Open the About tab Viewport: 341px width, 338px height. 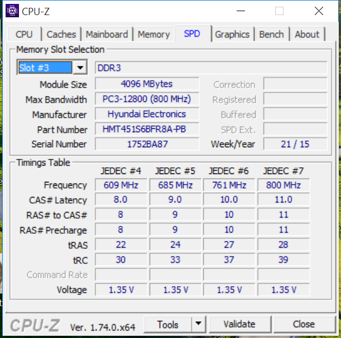click(x=307, y=35)
